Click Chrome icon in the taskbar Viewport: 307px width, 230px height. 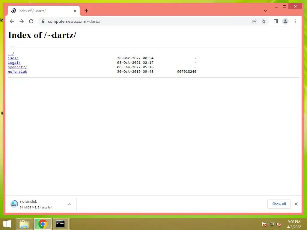coord(43,224)
